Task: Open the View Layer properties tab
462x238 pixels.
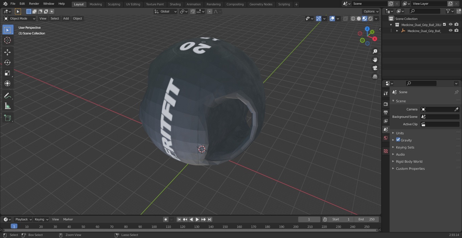Action: click(x=386, y=121)
